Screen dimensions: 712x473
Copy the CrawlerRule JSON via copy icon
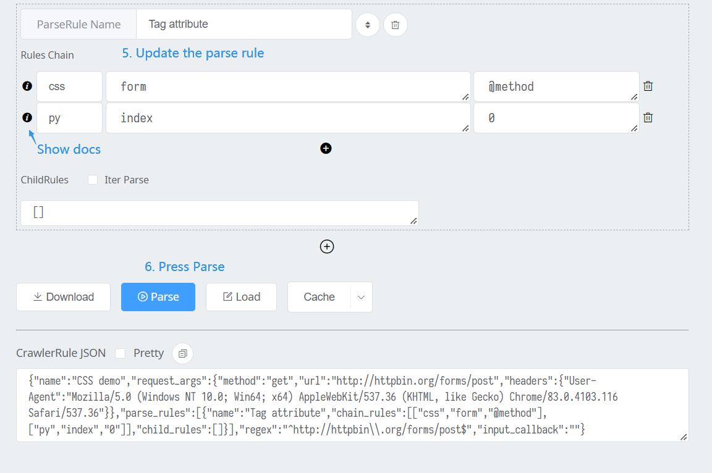pos(182,353)
